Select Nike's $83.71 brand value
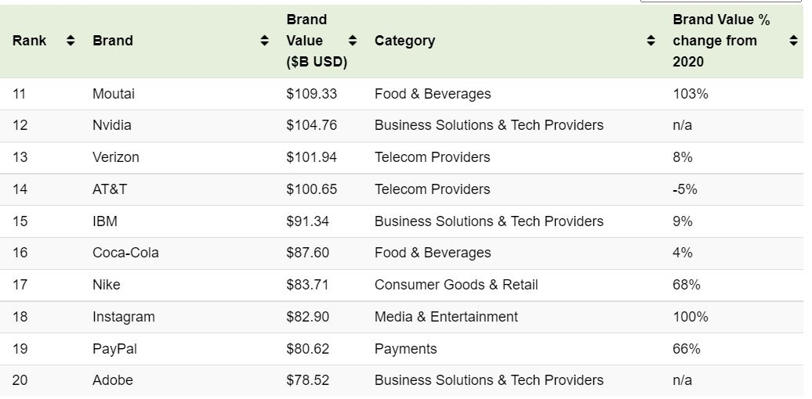Viewport: 812px width, 399px height. (x=307, y=285)
